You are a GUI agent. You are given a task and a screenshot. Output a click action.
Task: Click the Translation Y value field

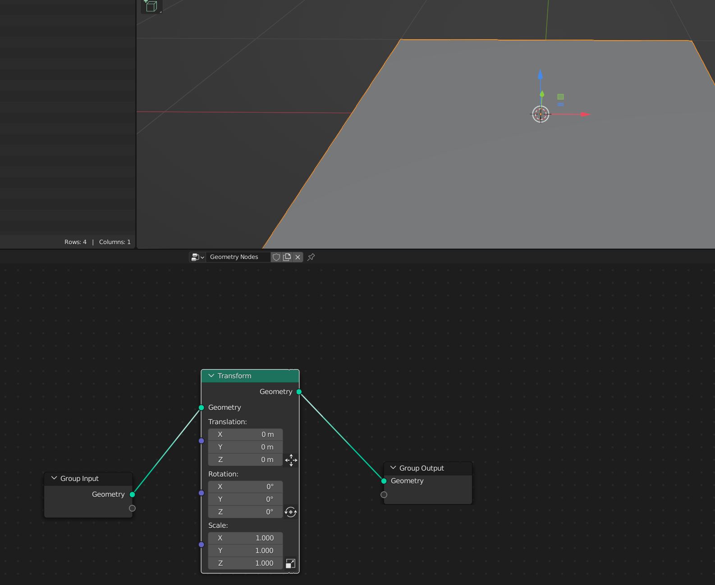click(245, 447)
